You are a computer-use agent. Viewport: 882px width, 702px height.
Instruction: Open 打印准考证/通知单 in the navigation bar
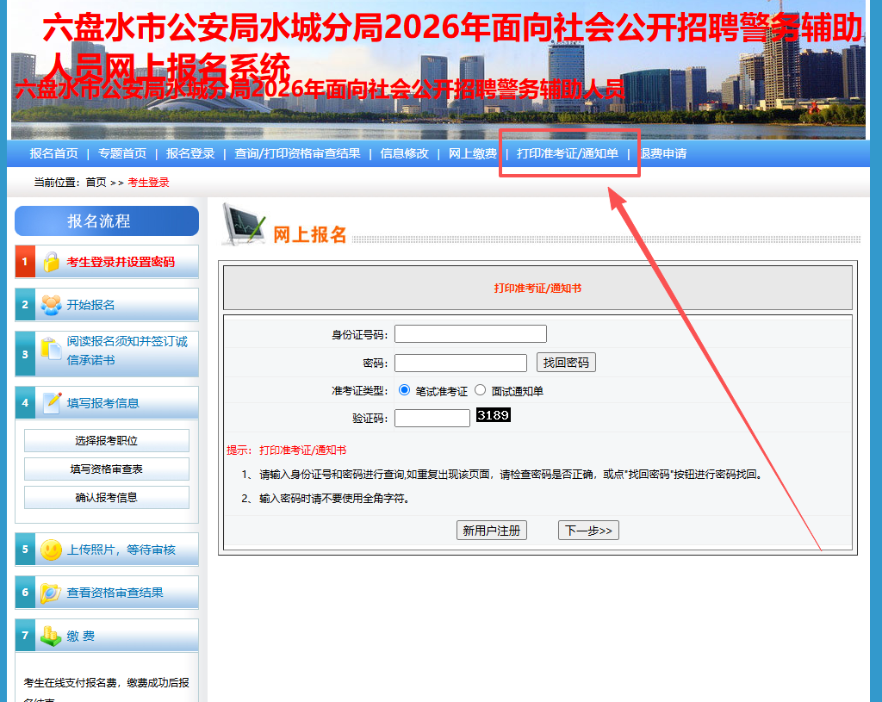568,153
